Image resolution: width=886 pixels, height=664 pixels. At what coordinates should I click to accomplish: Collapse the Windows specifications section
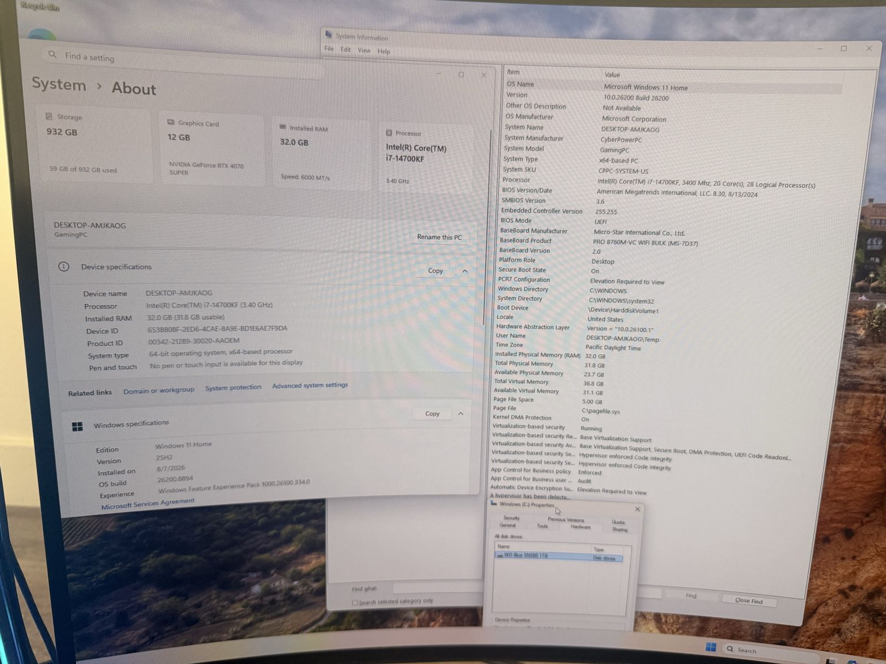pyautogui.click(x=461, y=414)
